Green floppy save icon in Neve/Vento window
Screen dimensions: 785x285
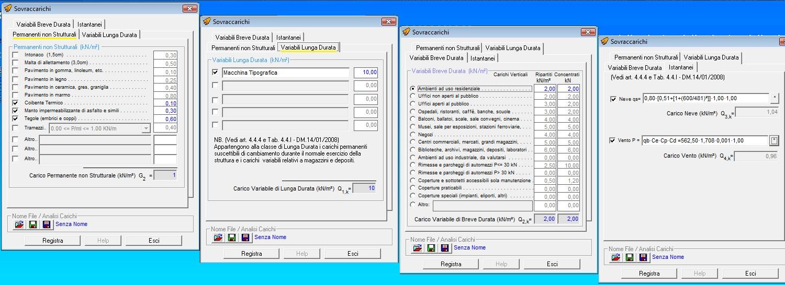tap(630, 257)
